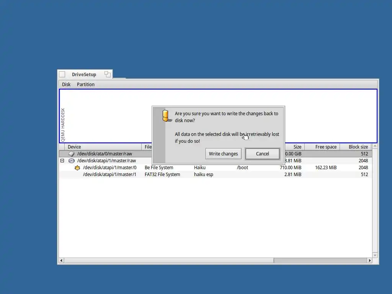
Task: Click the CD icon for atapi/1/master/raw
Action: (x=72, y=161)
